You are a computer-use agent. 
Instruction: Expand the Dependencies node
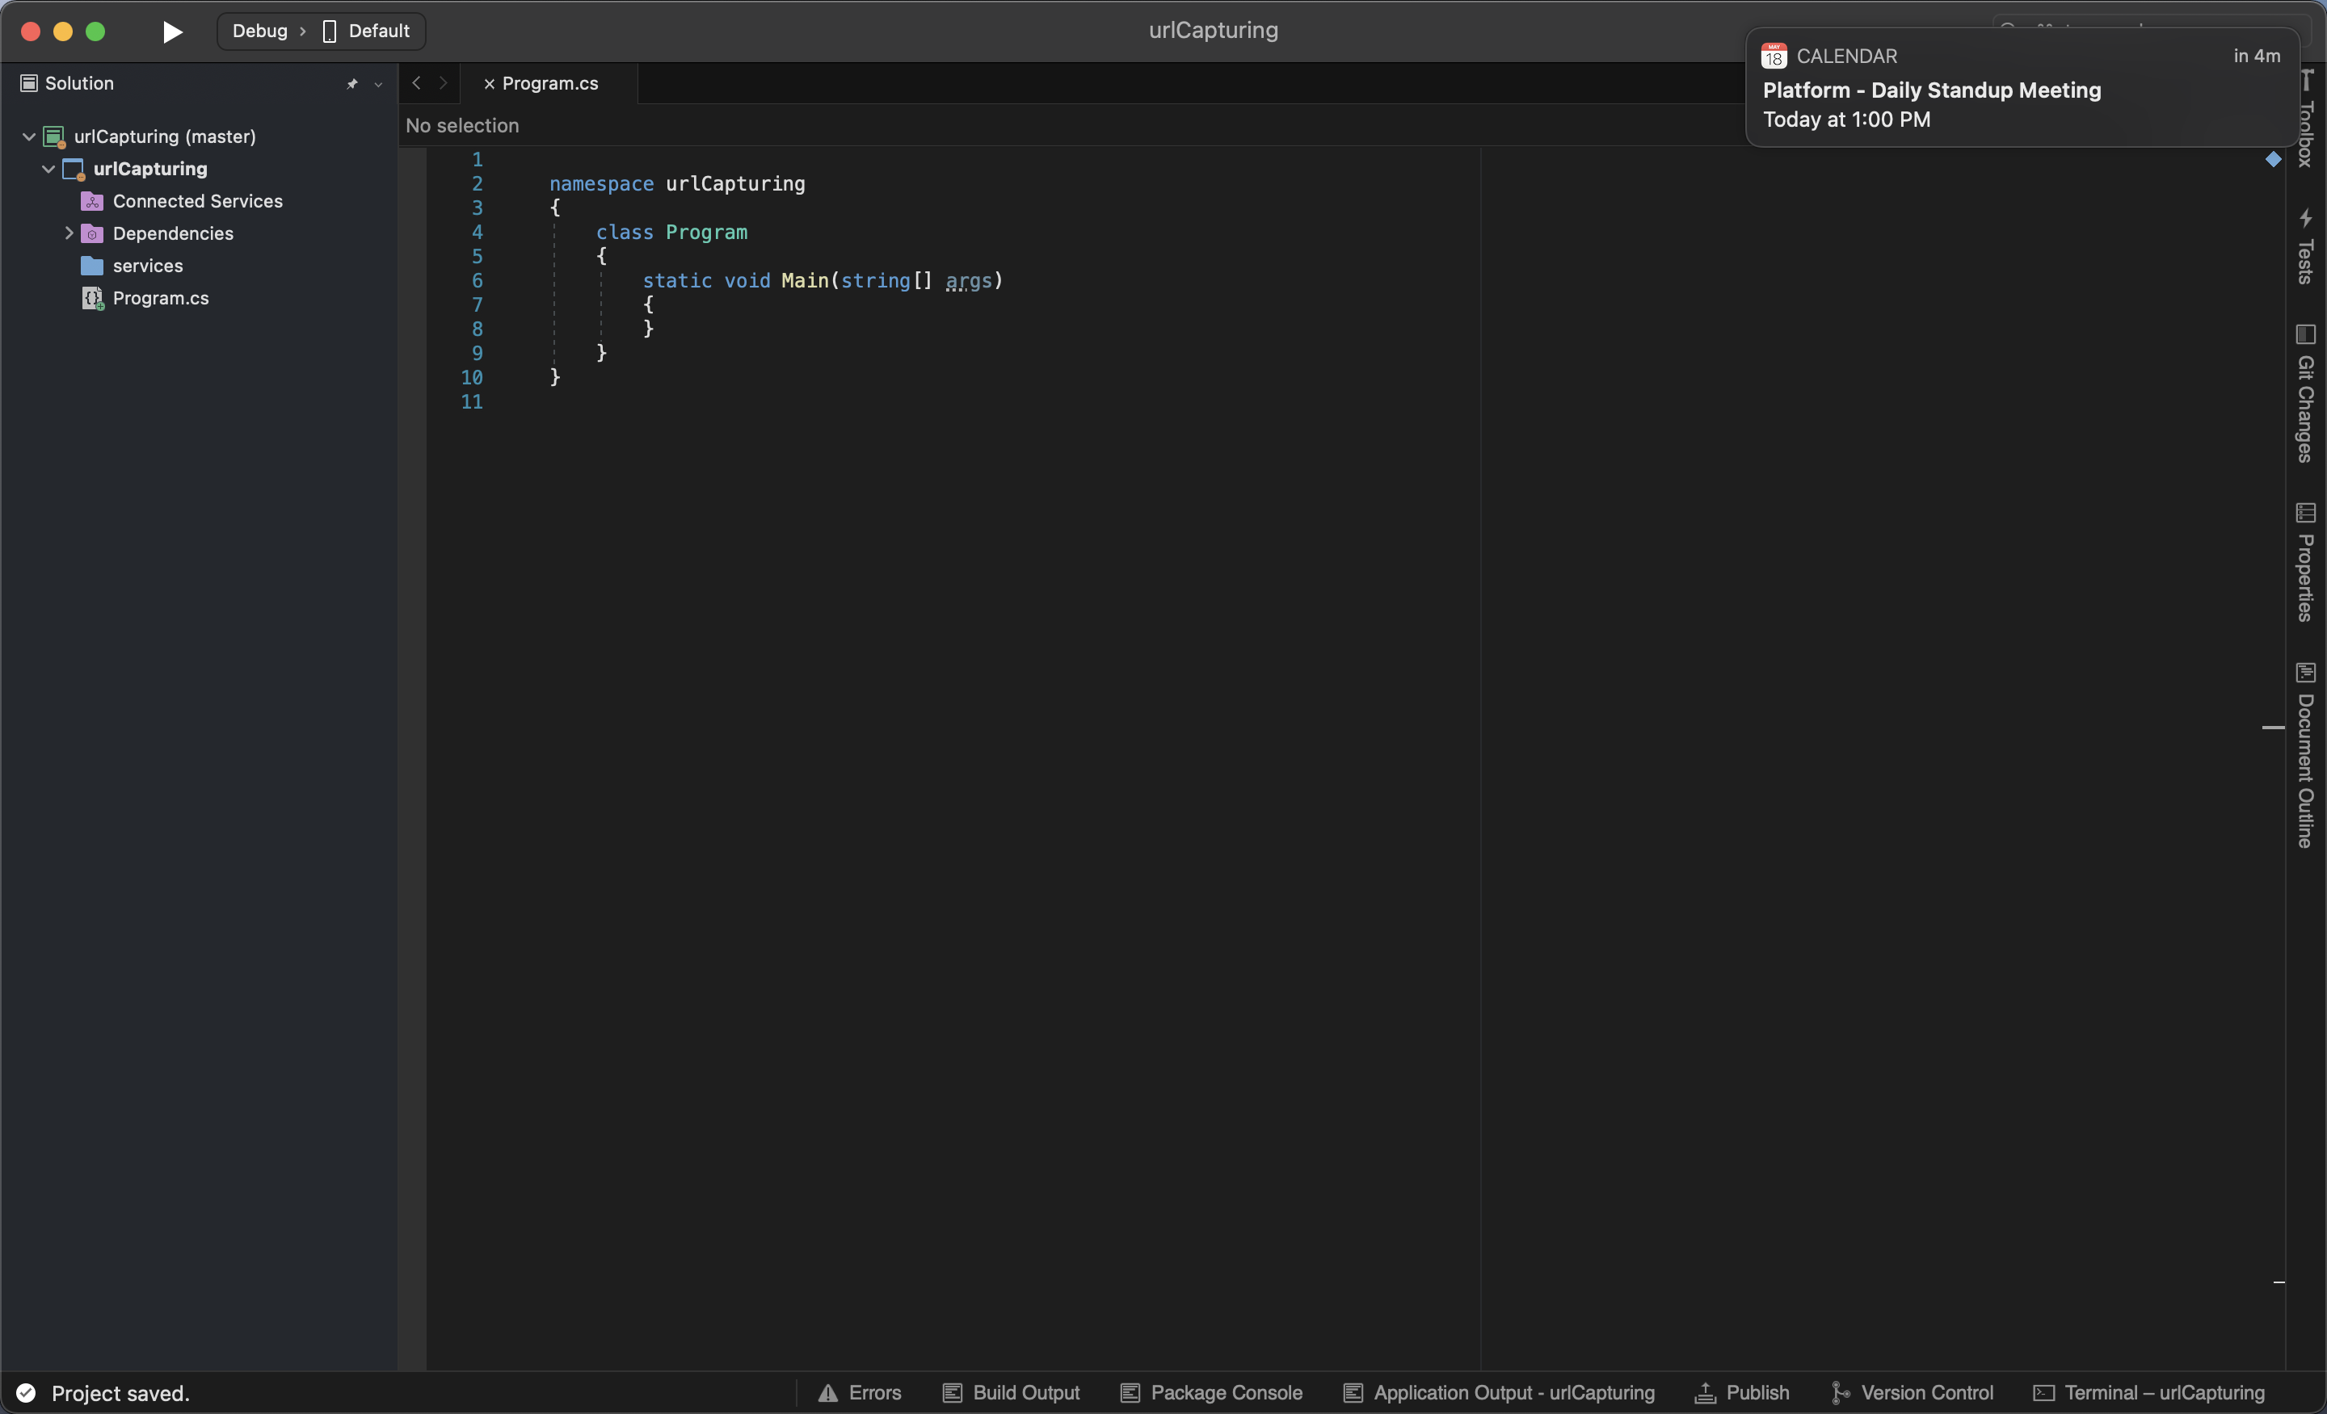[69, 233]
